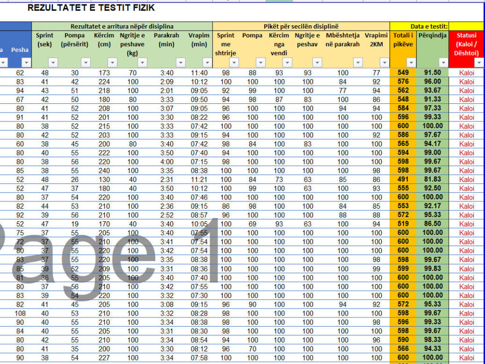Select total points cell 491
485x364 pixels.
click(403, 179)
